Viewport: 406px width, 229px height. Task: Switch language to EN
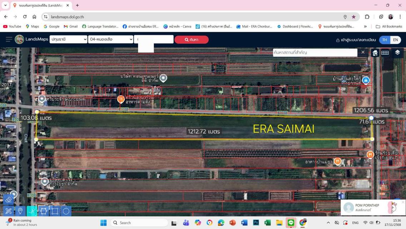[x=395, y=40]
